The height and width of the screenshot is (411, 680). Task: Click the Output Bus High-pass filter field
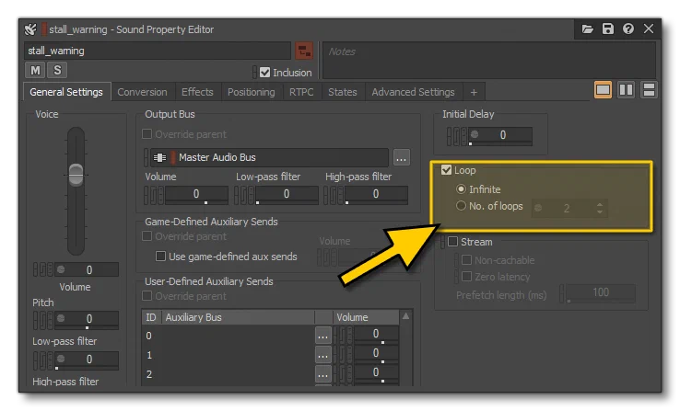(376, 195)
